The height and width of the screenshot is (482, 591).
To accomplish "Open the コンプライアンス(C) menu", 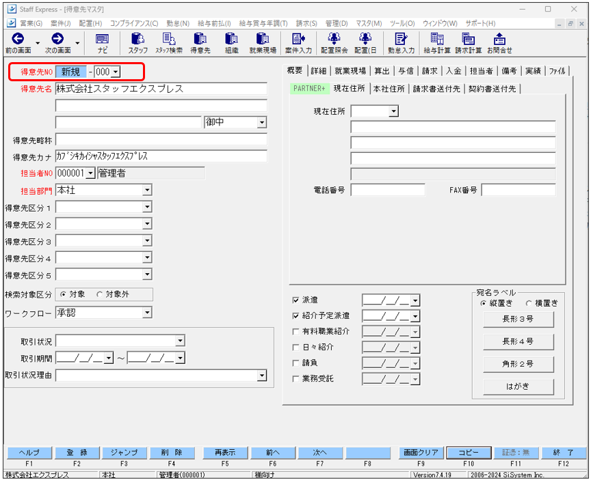I will pos(134,23).
